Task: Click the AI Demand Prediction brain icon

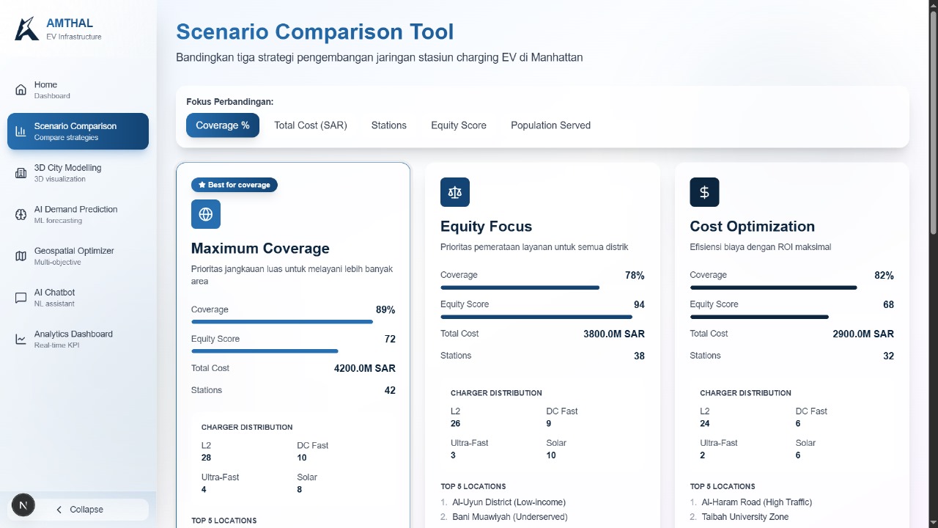Action: 21,214
